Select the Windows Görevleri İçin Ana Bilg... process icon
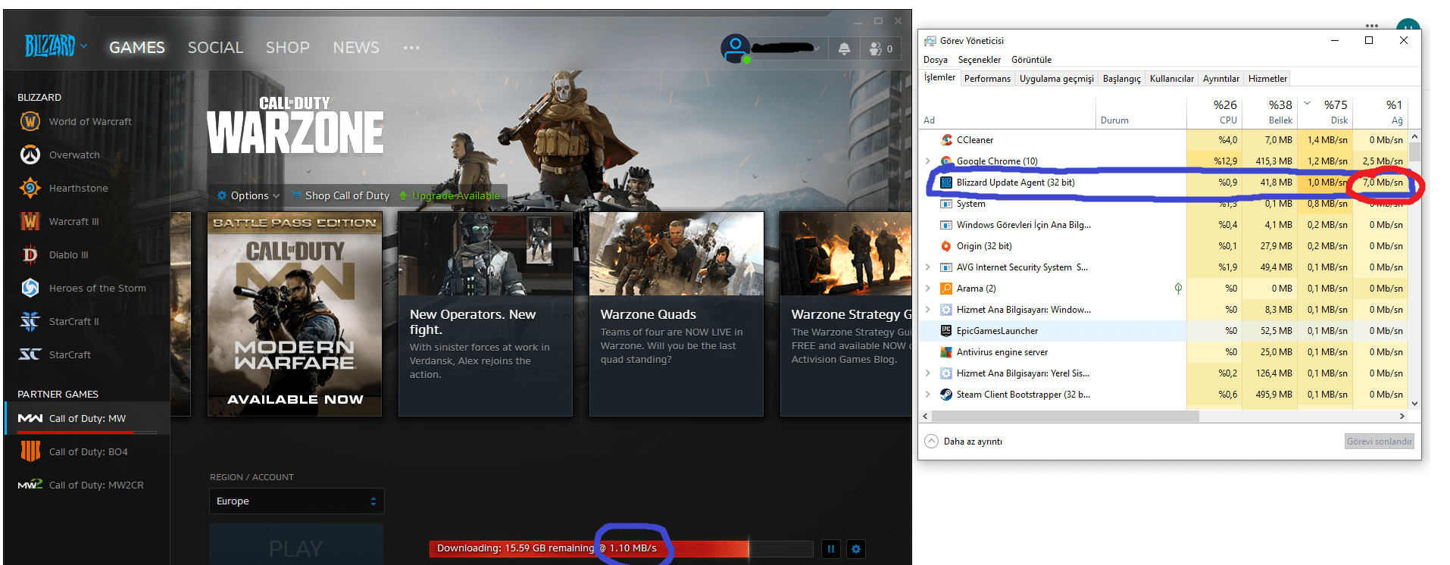The image size is (1450, 565). (x=946, y=225)
